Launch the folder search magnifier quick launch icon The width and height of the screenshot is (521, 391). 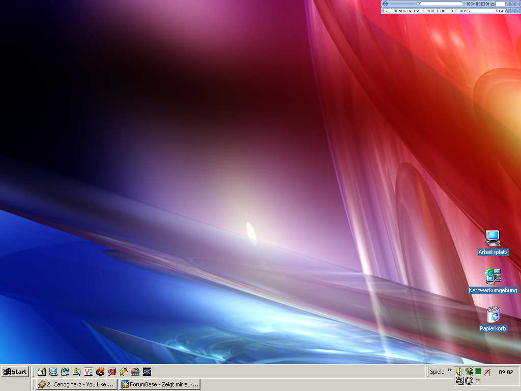(77, 372)
